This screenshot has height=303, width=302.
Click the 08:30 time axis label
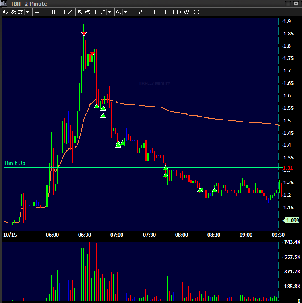tap(214, 235)
